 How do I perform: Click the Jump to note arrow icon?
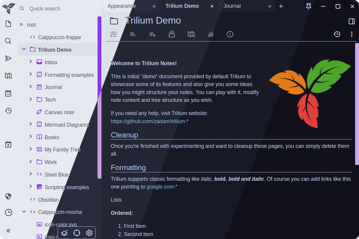(8, 58)
